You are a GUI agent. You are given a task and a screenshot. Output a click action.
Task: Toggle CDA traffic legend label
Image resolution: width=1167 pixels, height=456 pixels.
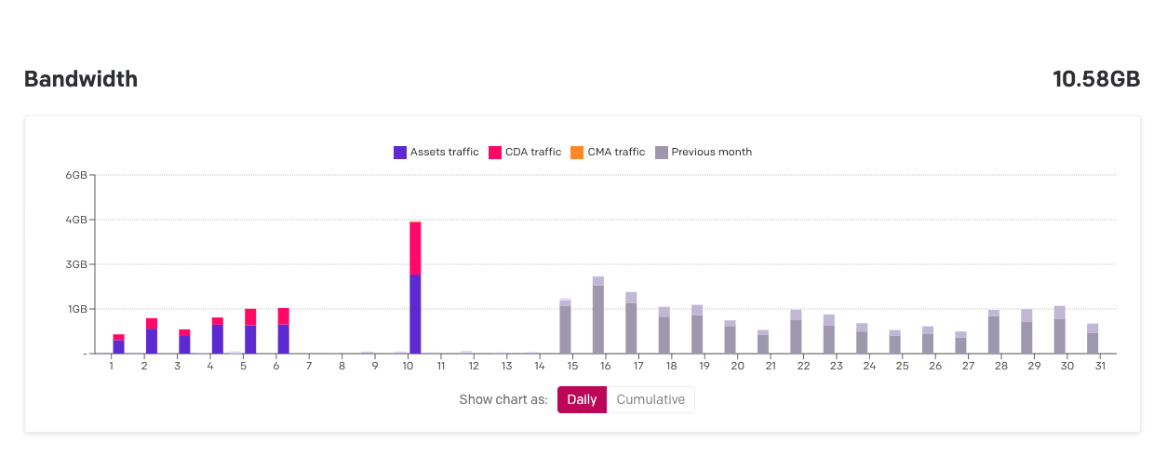pos(534,152)
